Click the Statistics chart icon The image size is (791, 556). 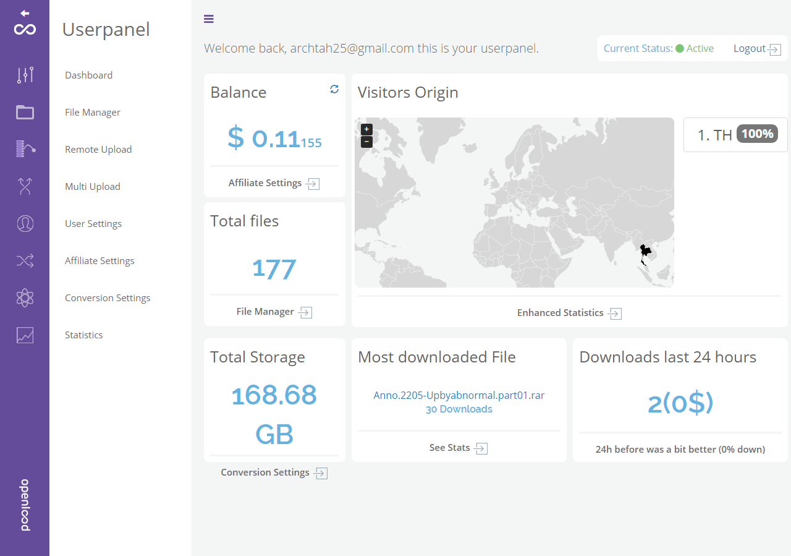[25, 335]
